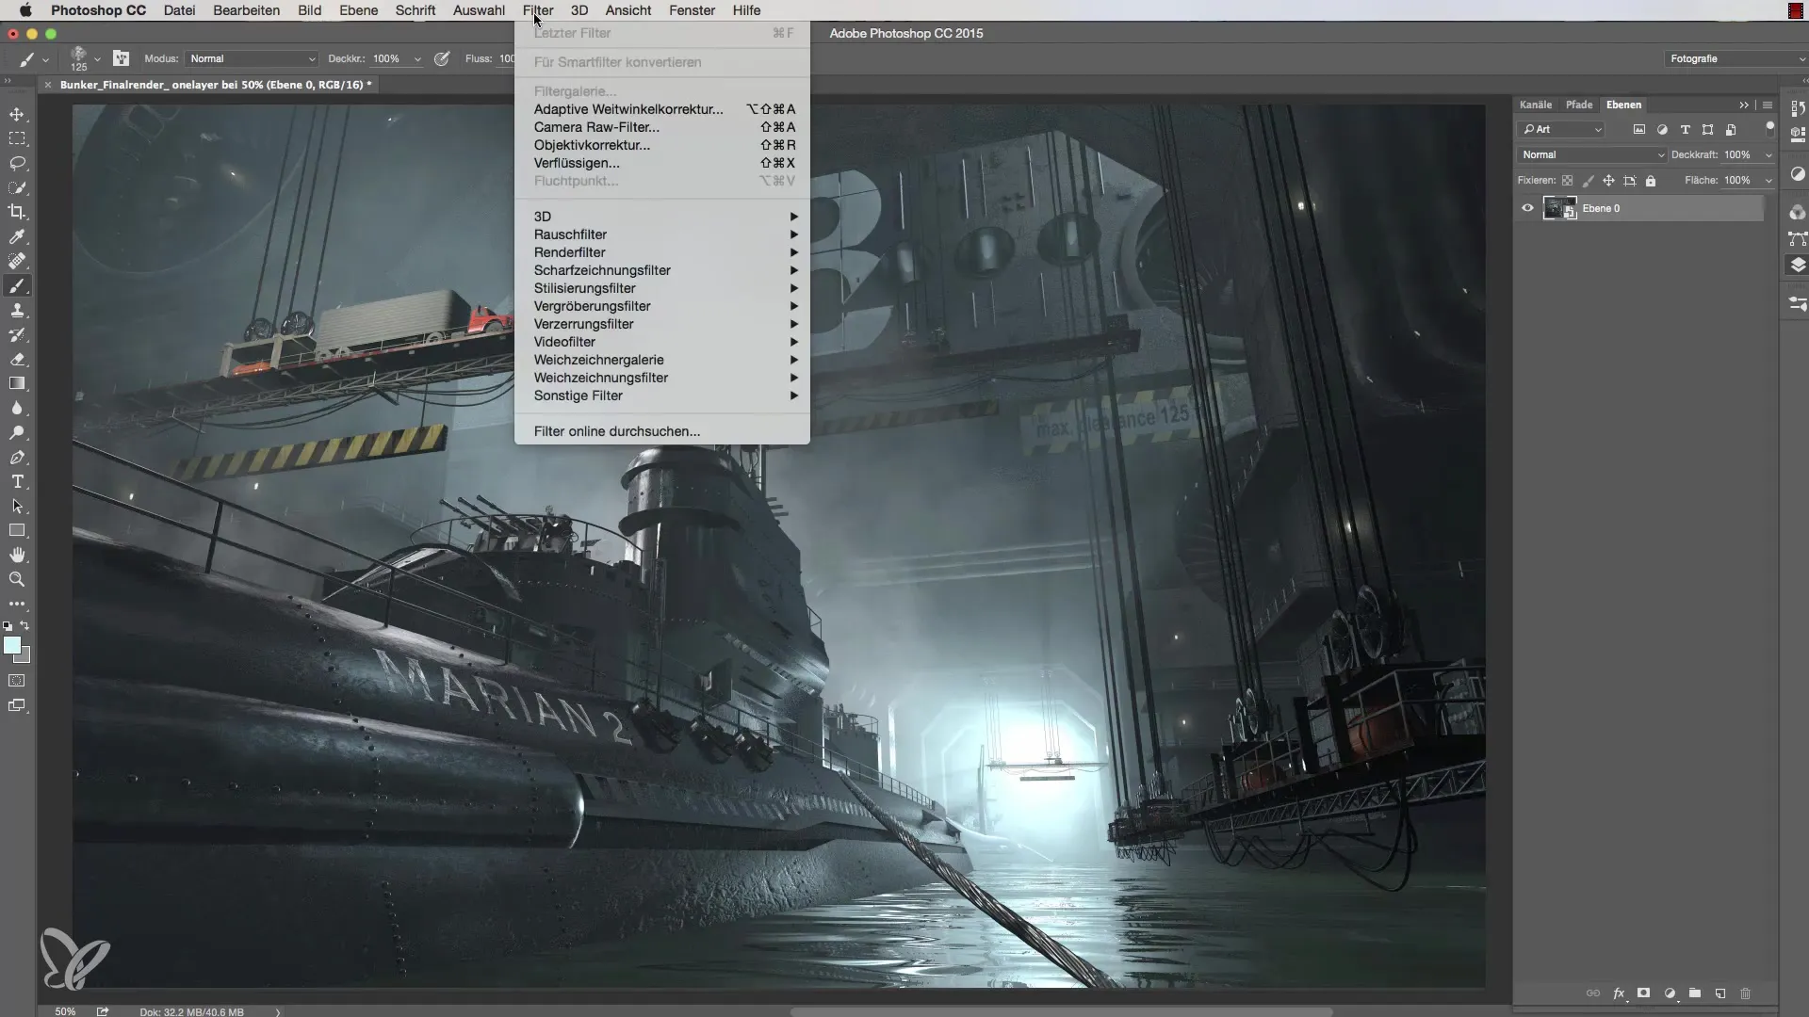Viewport: 1809px width, 1017px height.
Task: Select the History Brush tool
Action: [17, 334]
